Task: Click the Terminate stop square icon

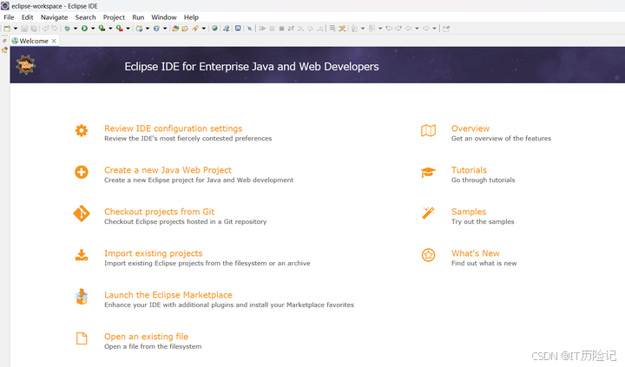Action: (x=281, y=29)
